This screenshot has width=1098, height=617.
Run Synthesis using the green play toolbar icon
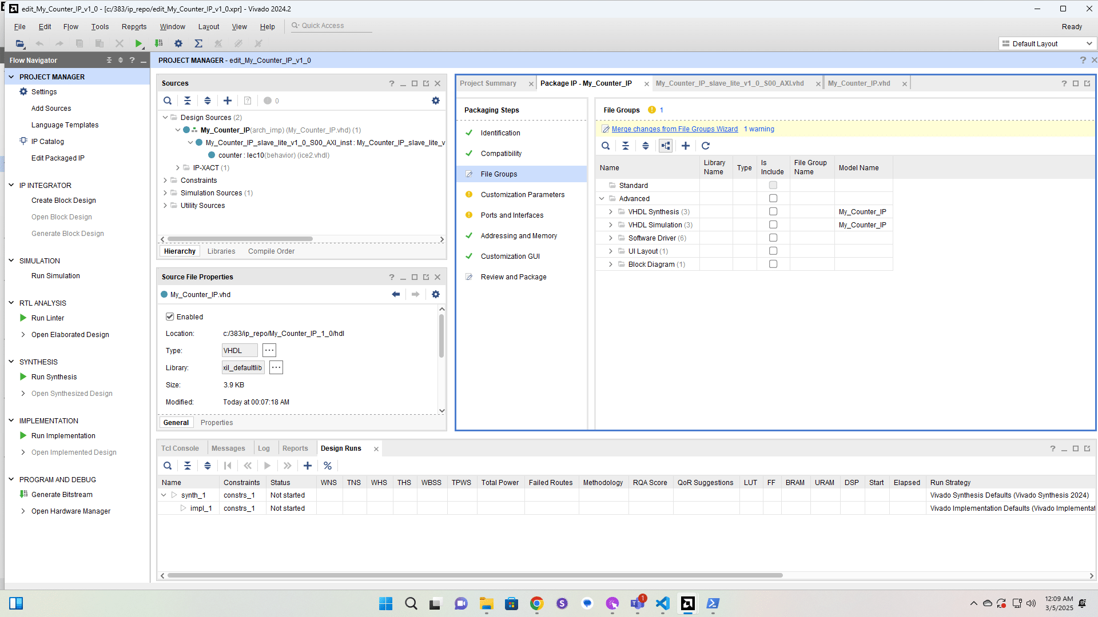138,43
